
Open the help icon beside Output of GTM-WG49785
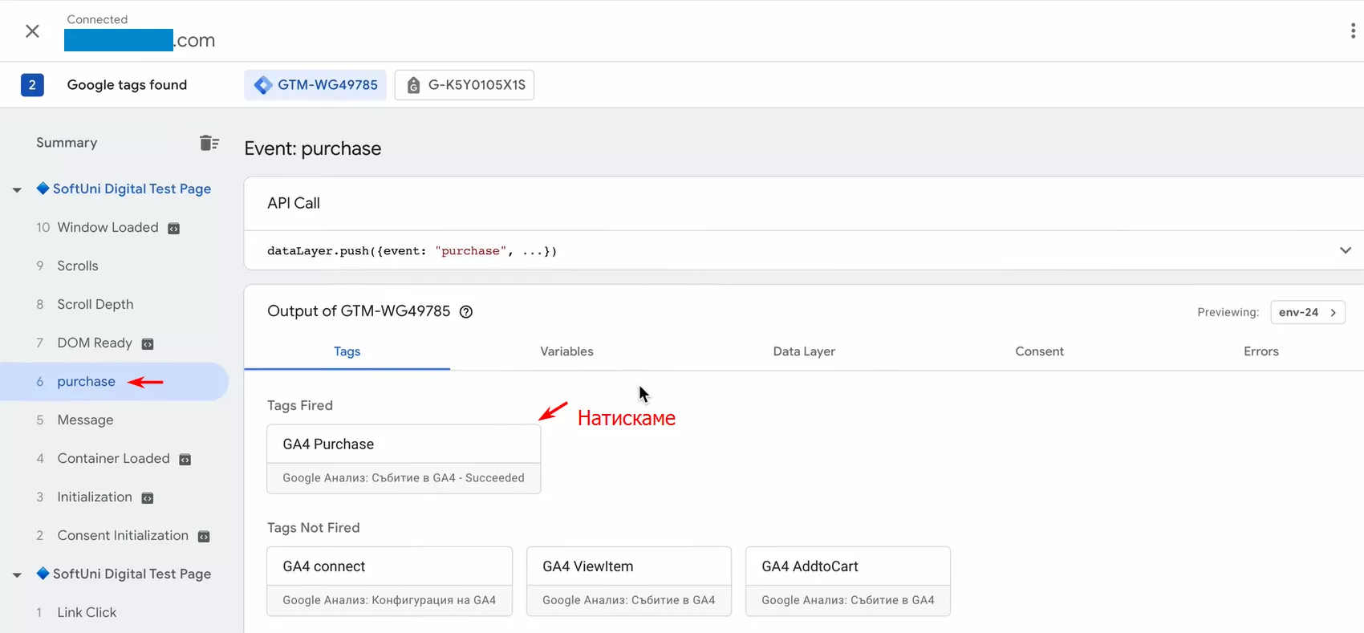[x=466, y=312]
